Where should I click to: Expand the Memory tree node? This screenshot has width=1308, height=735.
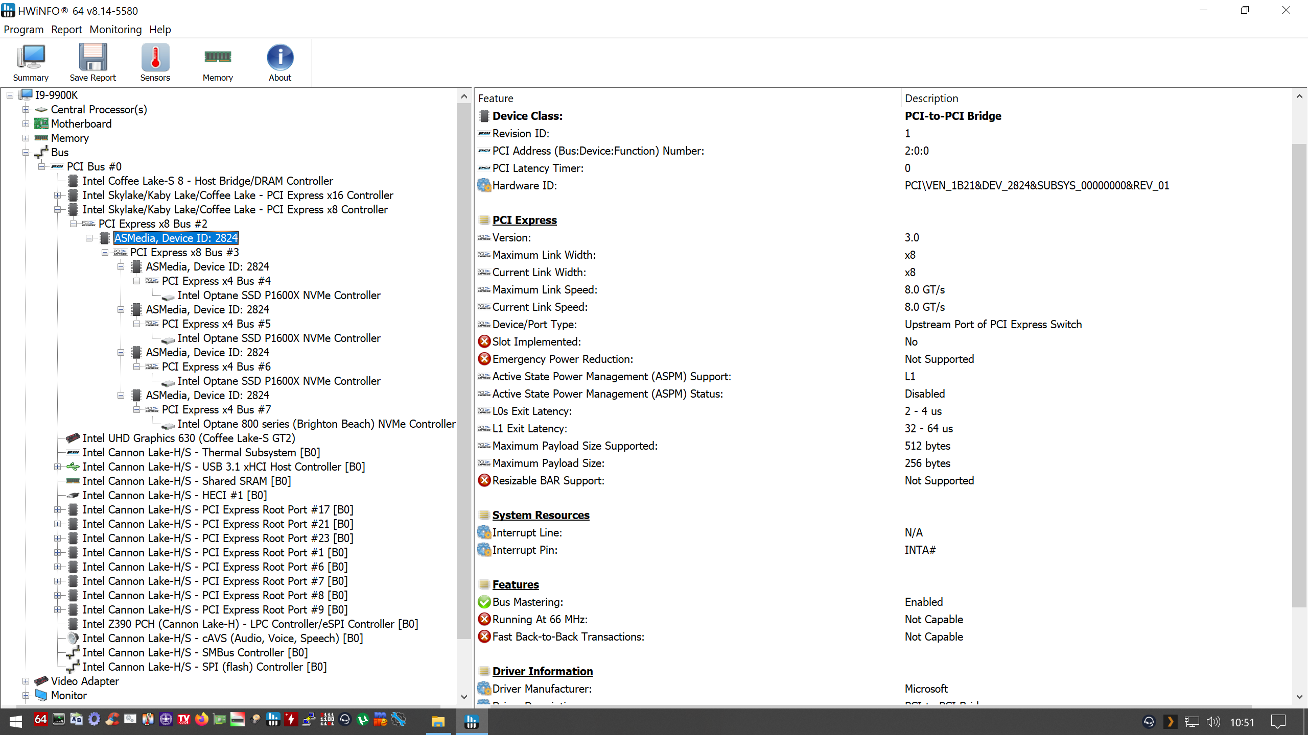(x=26, y=138)
